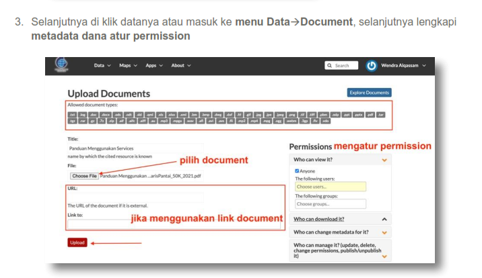Collapse the 'Who can view it?' section
Viewport: 482px width, 278px height.
[384, 160]
